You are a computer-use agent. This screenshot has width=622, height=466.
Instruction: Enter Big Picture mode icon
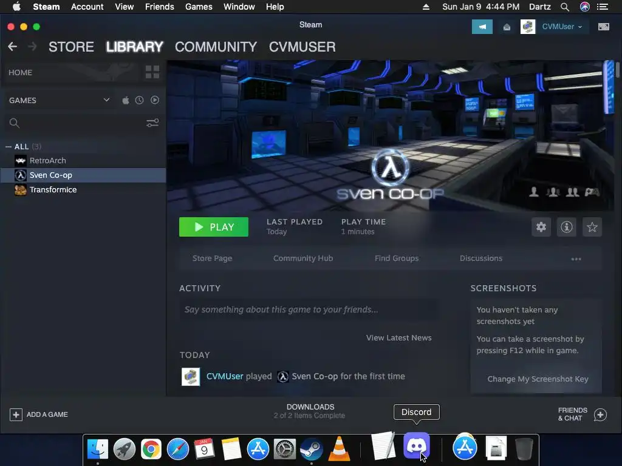click(603, 27)
